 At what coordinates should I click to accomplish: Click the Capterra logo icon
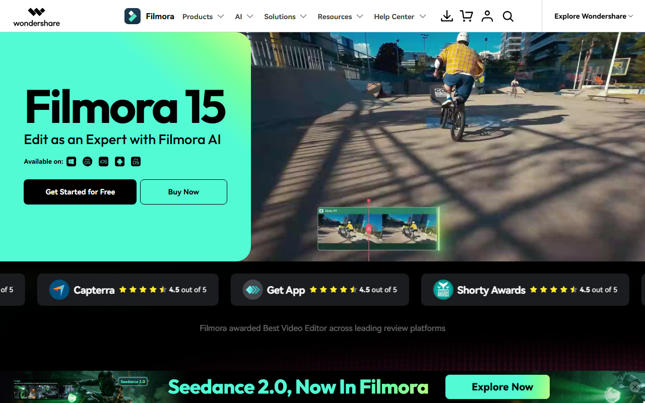(59, 290)
